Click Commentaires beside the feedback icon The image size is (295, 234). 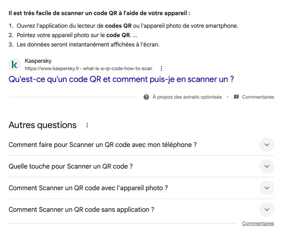pos(258,97)
